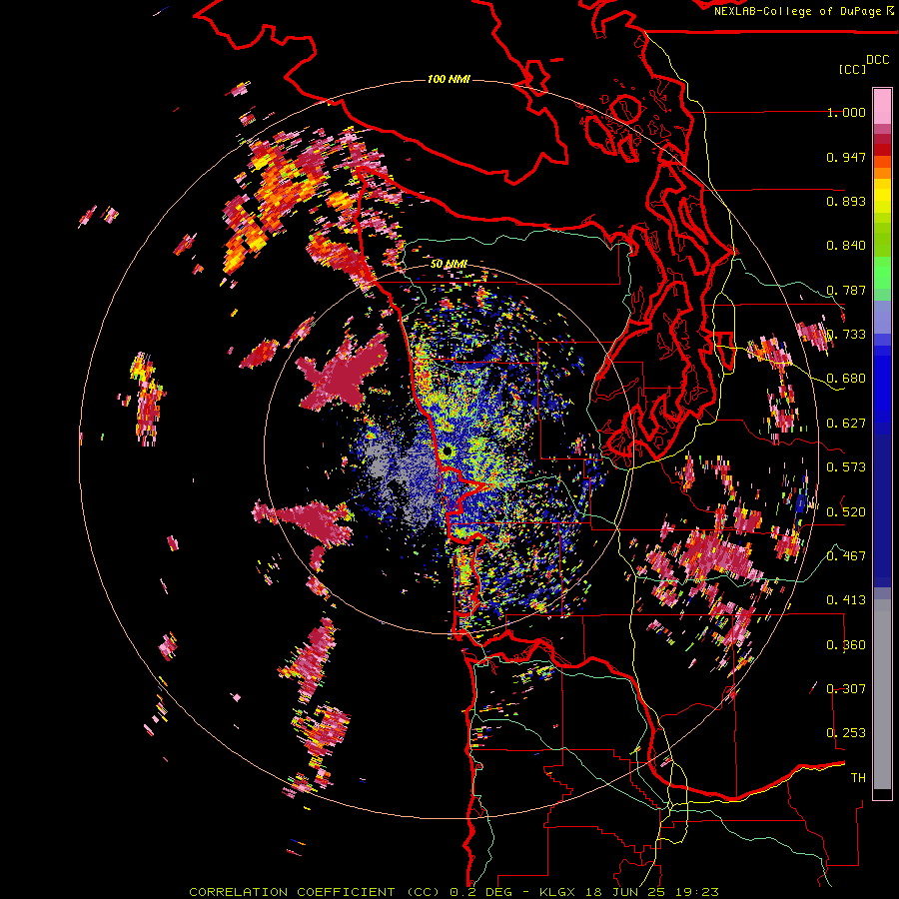Select the 0.360 scale value
The height and width of the screenshot is (899, 899).
[x=846, y=644]
